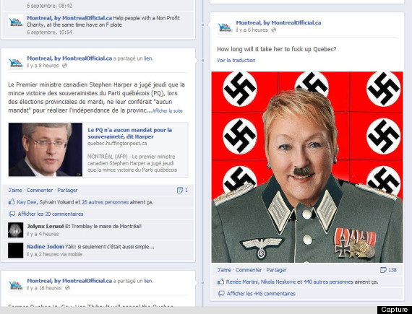Screen dimensions: 412x314
Task: Click Commenter under Harper post
Action: click(x=40, y=190)
